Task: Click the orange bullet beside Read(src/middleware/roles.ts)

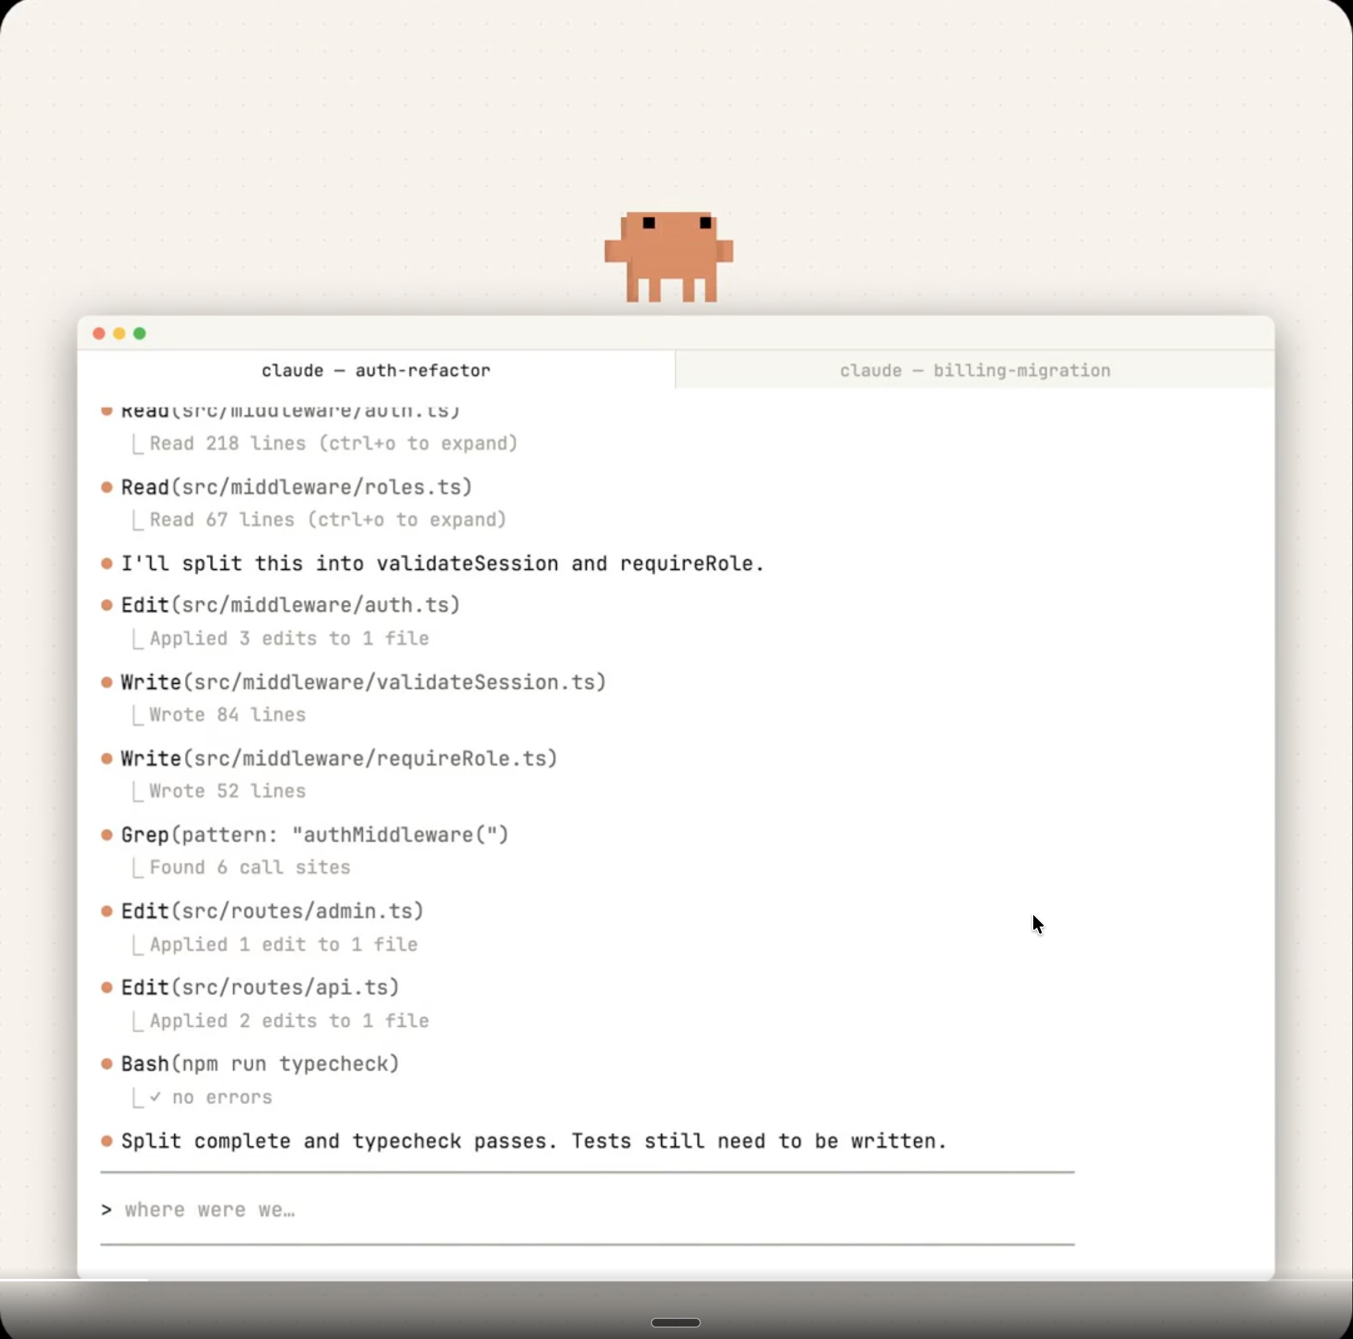Action: click(x=107, y=486)
